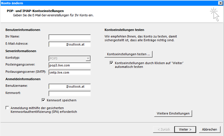Viewport: 224px width, 136px height.
Task: Click Kontoeinstellungen testen button
Action: (x=128, y=54)
